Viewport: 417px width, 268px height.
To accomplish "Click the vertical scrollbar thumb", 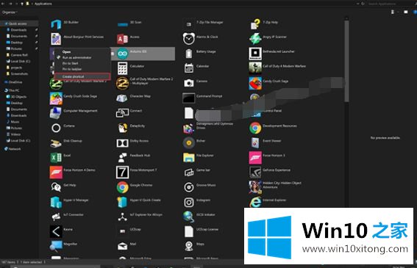I will tap(346, 62).
